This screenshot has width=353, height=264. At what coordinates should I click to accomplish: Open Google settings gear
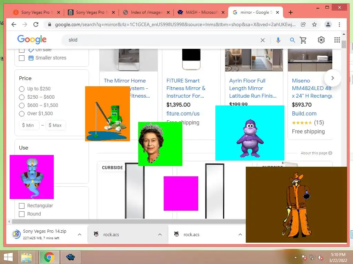pyautogui.click(x=321, y=40)
